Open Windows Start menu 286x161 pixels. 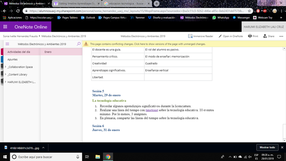[x=5, y=157]
